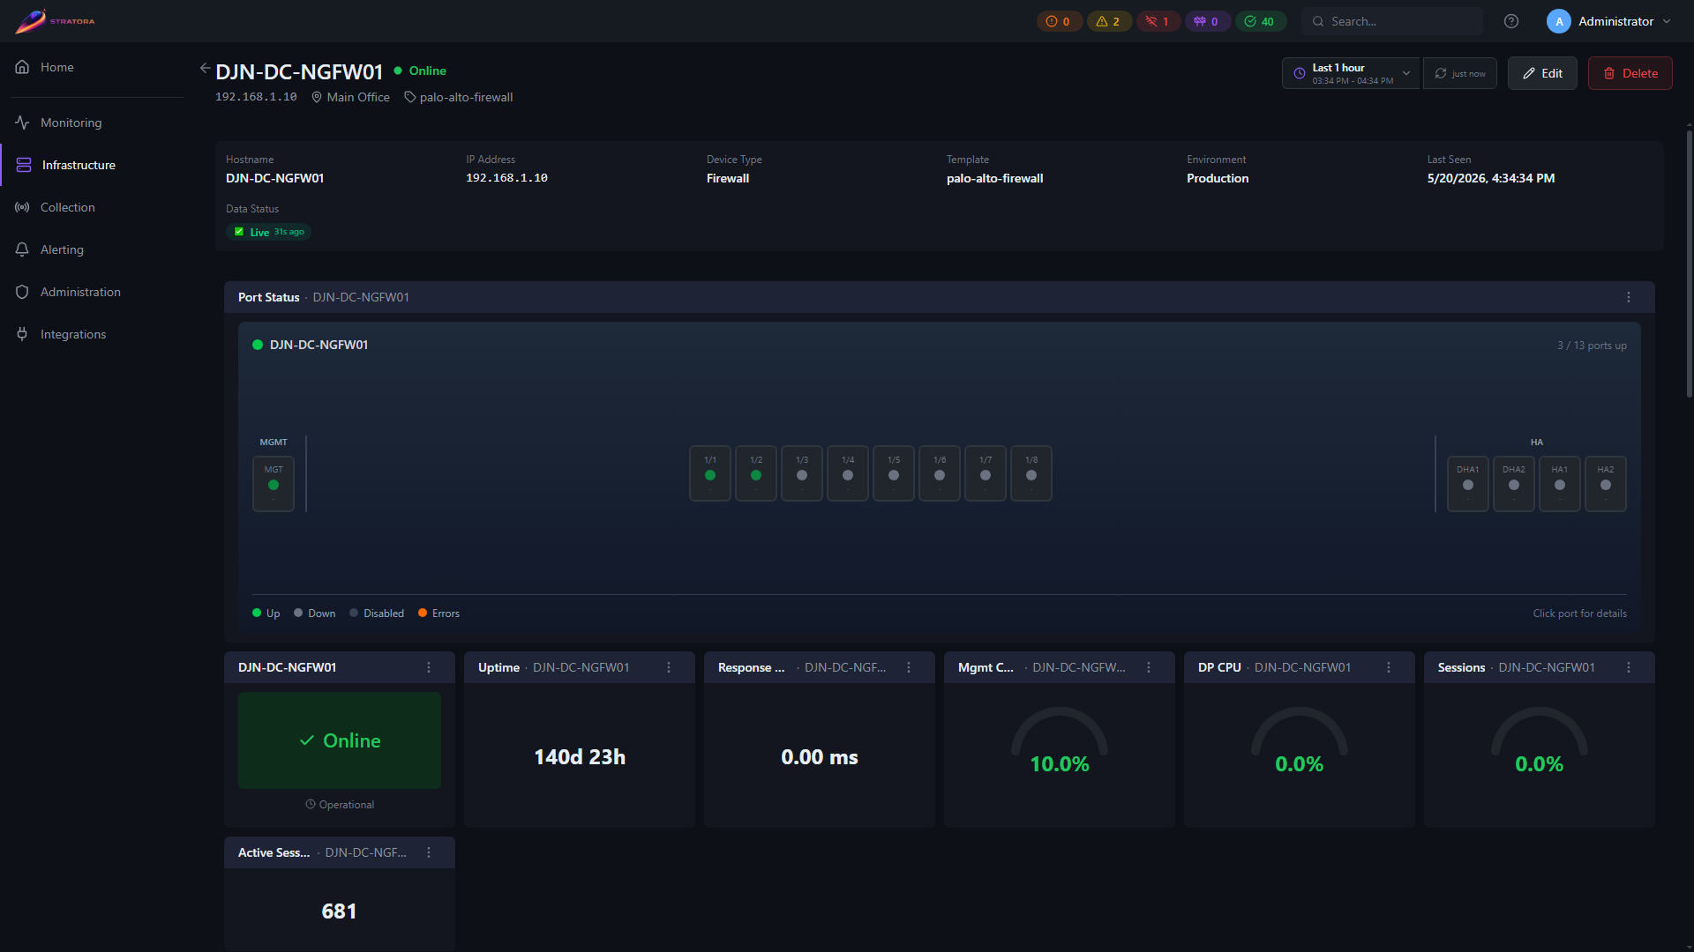Select port 1/3
The image size is (1694, 952).
point(802,473)
